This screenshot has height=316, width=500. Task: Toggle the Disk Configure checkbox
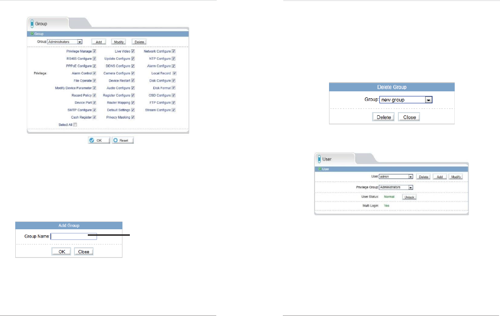(x=173, y=81)
